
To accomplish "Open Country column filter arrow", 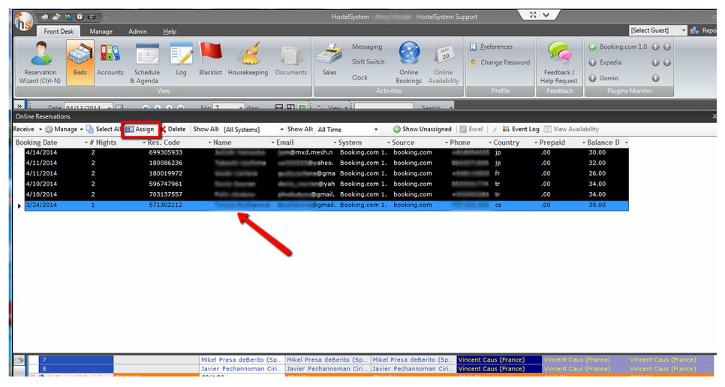I will [x=536, y=142].
